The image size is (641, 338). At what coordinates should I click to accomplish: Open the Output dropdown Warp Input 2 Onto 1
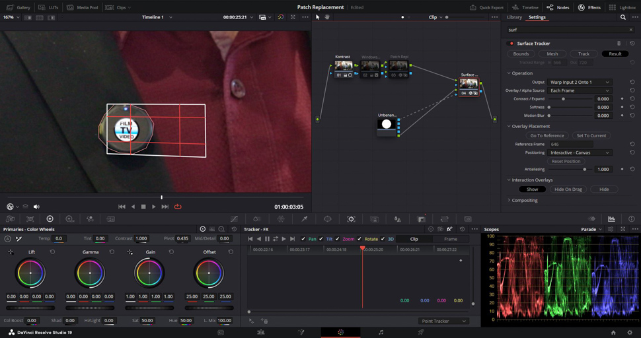(x=580, y=82)
